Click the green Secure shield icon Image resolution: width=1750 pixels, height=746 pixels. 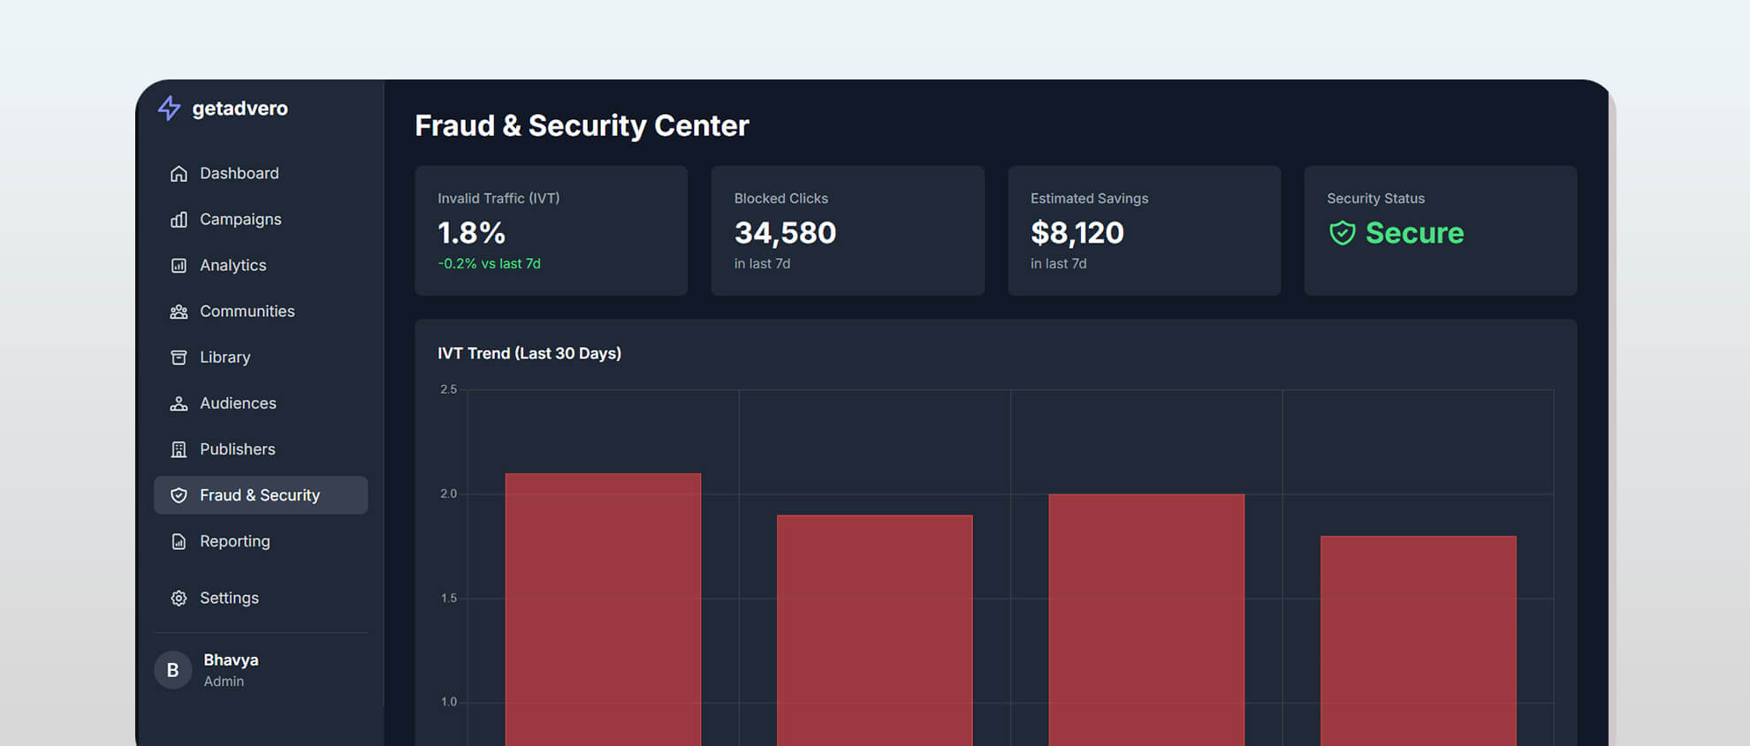pos(1342,233)
